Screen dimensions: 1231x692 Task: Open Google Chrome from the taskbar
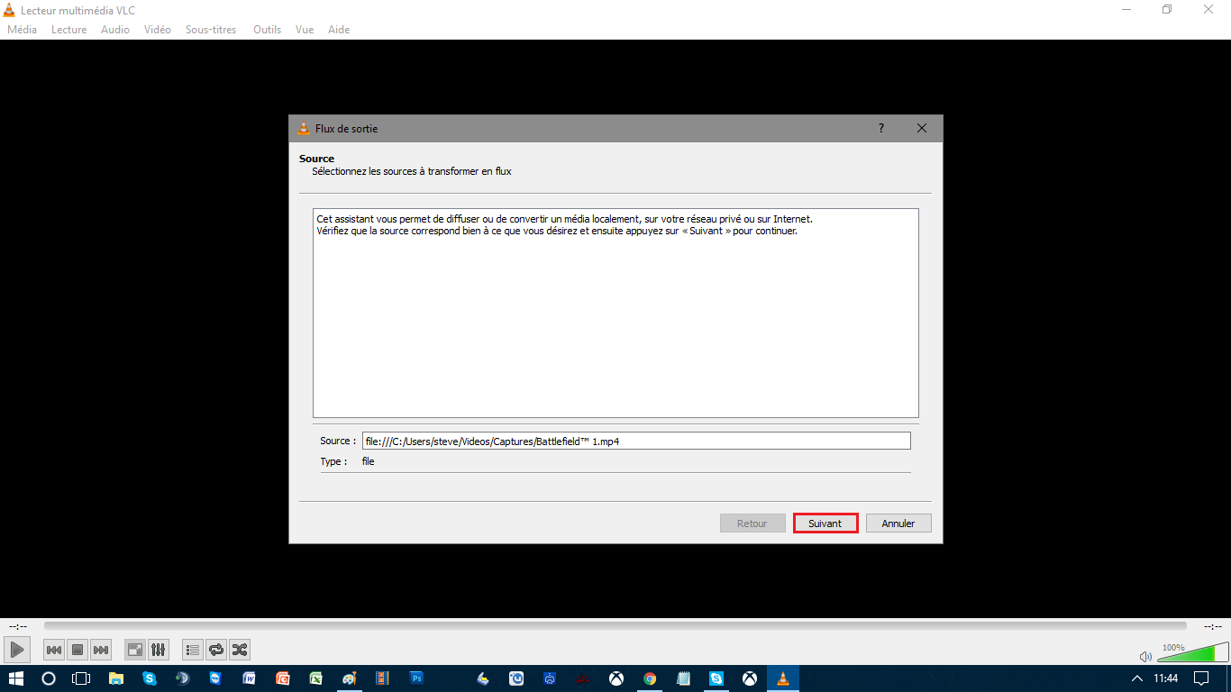(650, 678)
